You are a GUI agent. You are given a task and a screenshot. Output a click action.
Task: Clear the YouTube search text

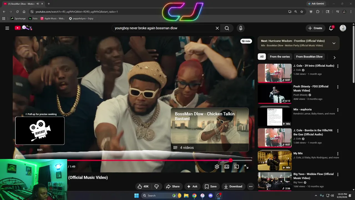tap(217, 28)
